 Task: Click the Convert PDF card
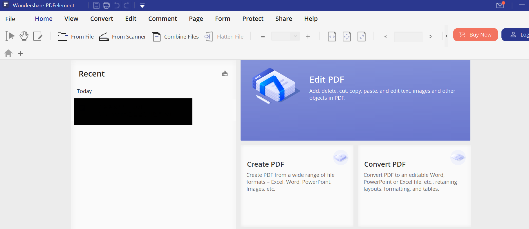coord(414,186)
